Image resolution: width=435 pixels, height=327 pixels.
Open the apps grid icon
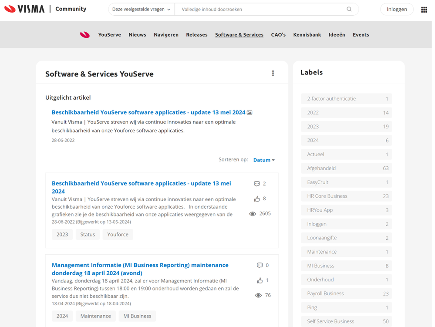424,10
